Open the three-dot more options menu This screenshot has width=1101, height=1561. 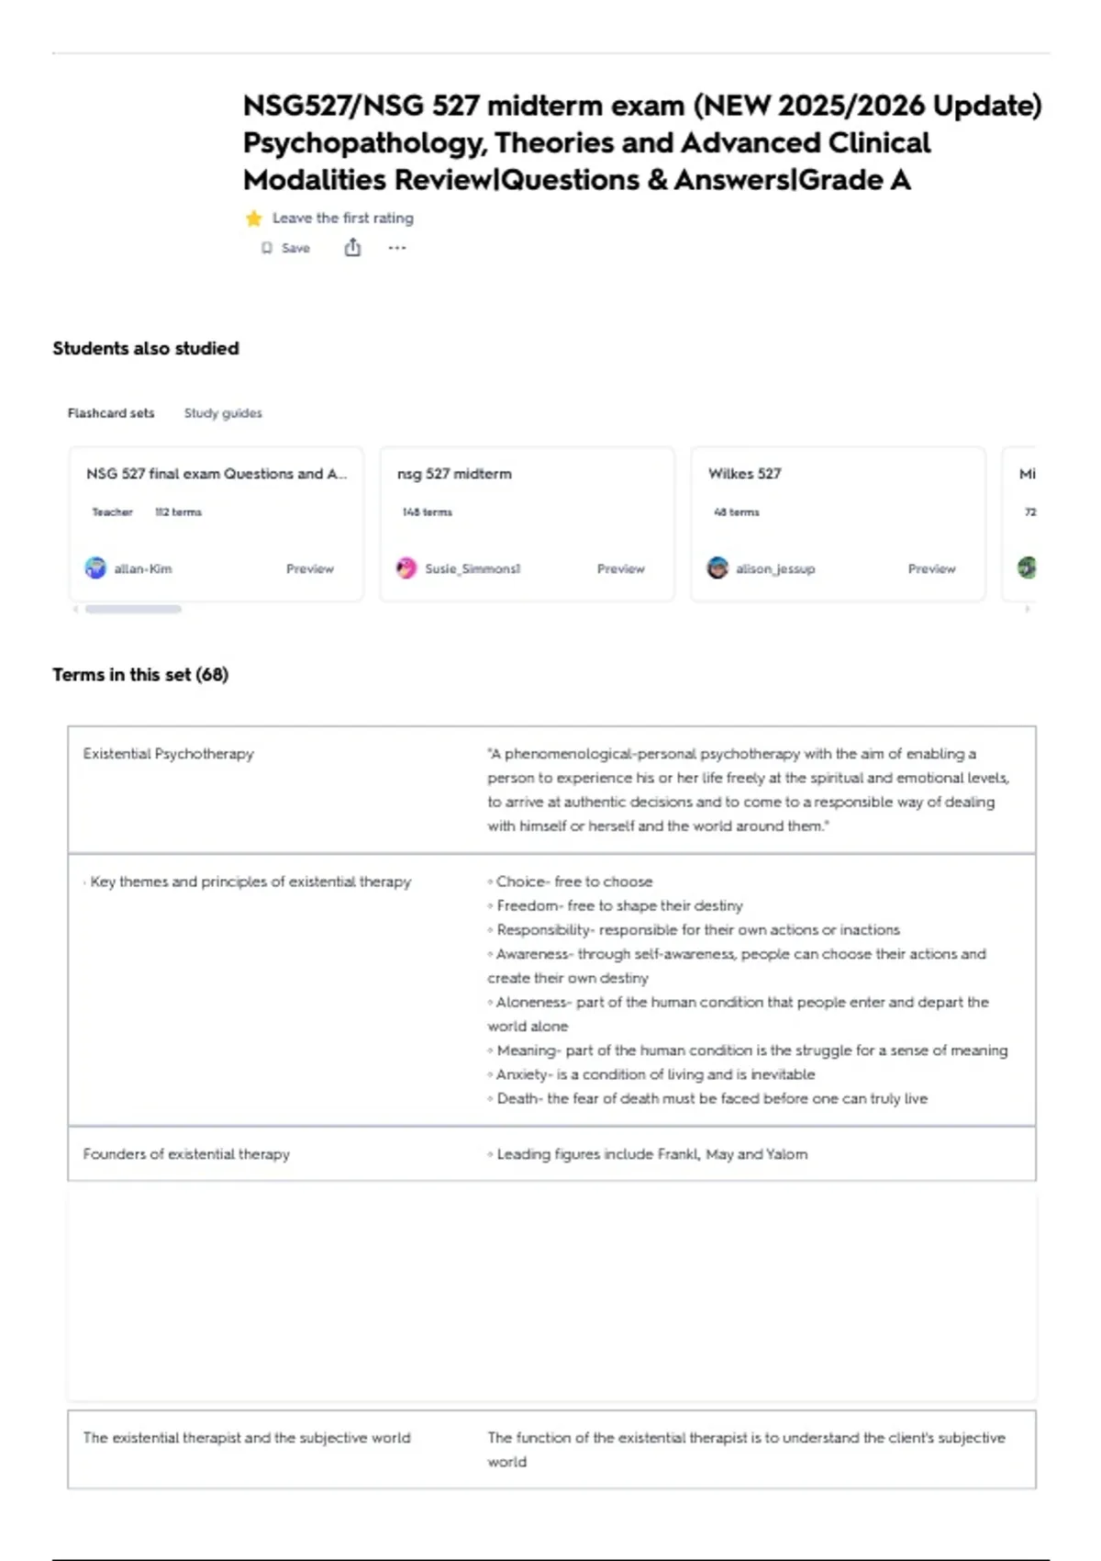point(396,248)
